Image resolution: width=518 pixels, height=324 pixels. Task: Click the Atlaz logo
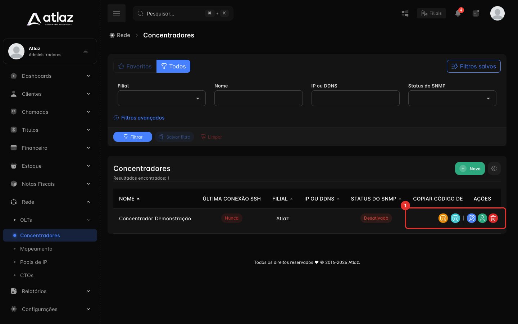(x=50, y=19)
